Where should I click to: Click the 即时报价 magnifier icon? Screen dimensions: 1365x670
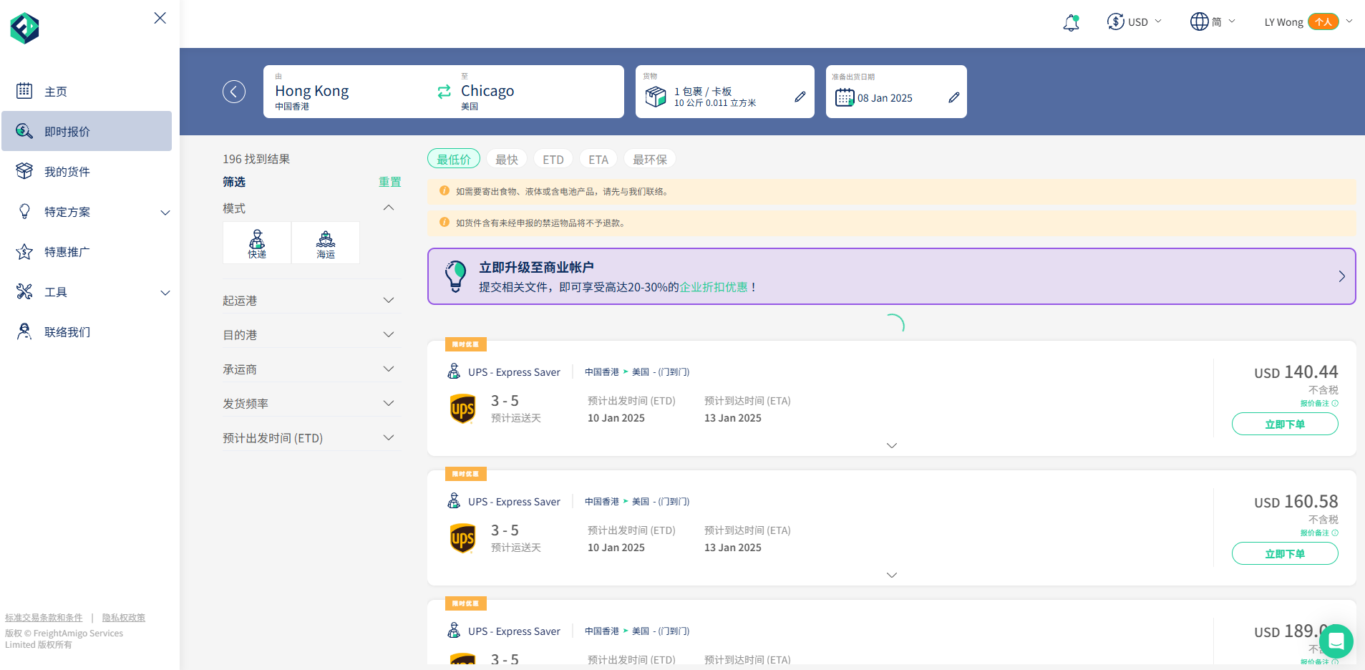(24, 130)
